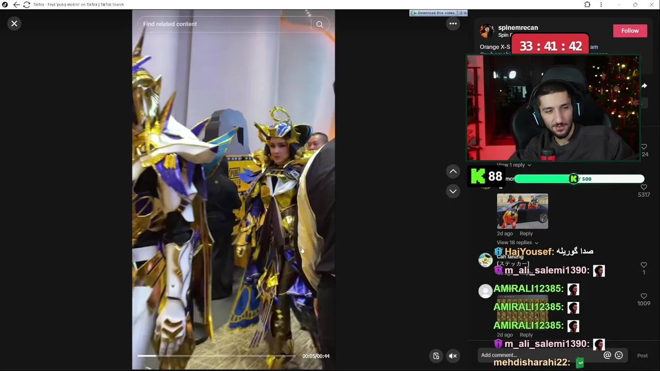Like the Cah lanang comment

click(x=643, y=265)
